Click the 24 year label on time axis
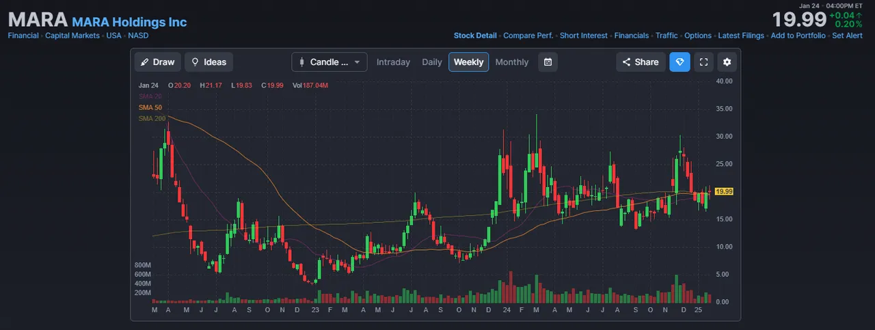The height and width of the screenshot is (330, 875). (506, 310)
